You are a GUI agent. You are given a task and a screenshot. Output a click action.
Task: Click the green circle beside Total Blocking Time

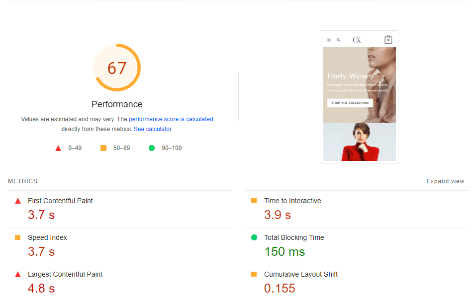[254, 238]
